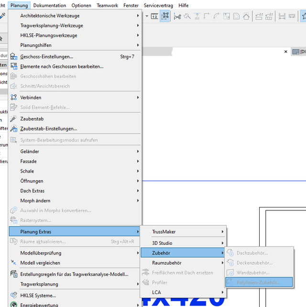This screenshot has height=307, width=306.
Task: Open the small dropdown arrow before ruler icon
Action: coord(147,16)
